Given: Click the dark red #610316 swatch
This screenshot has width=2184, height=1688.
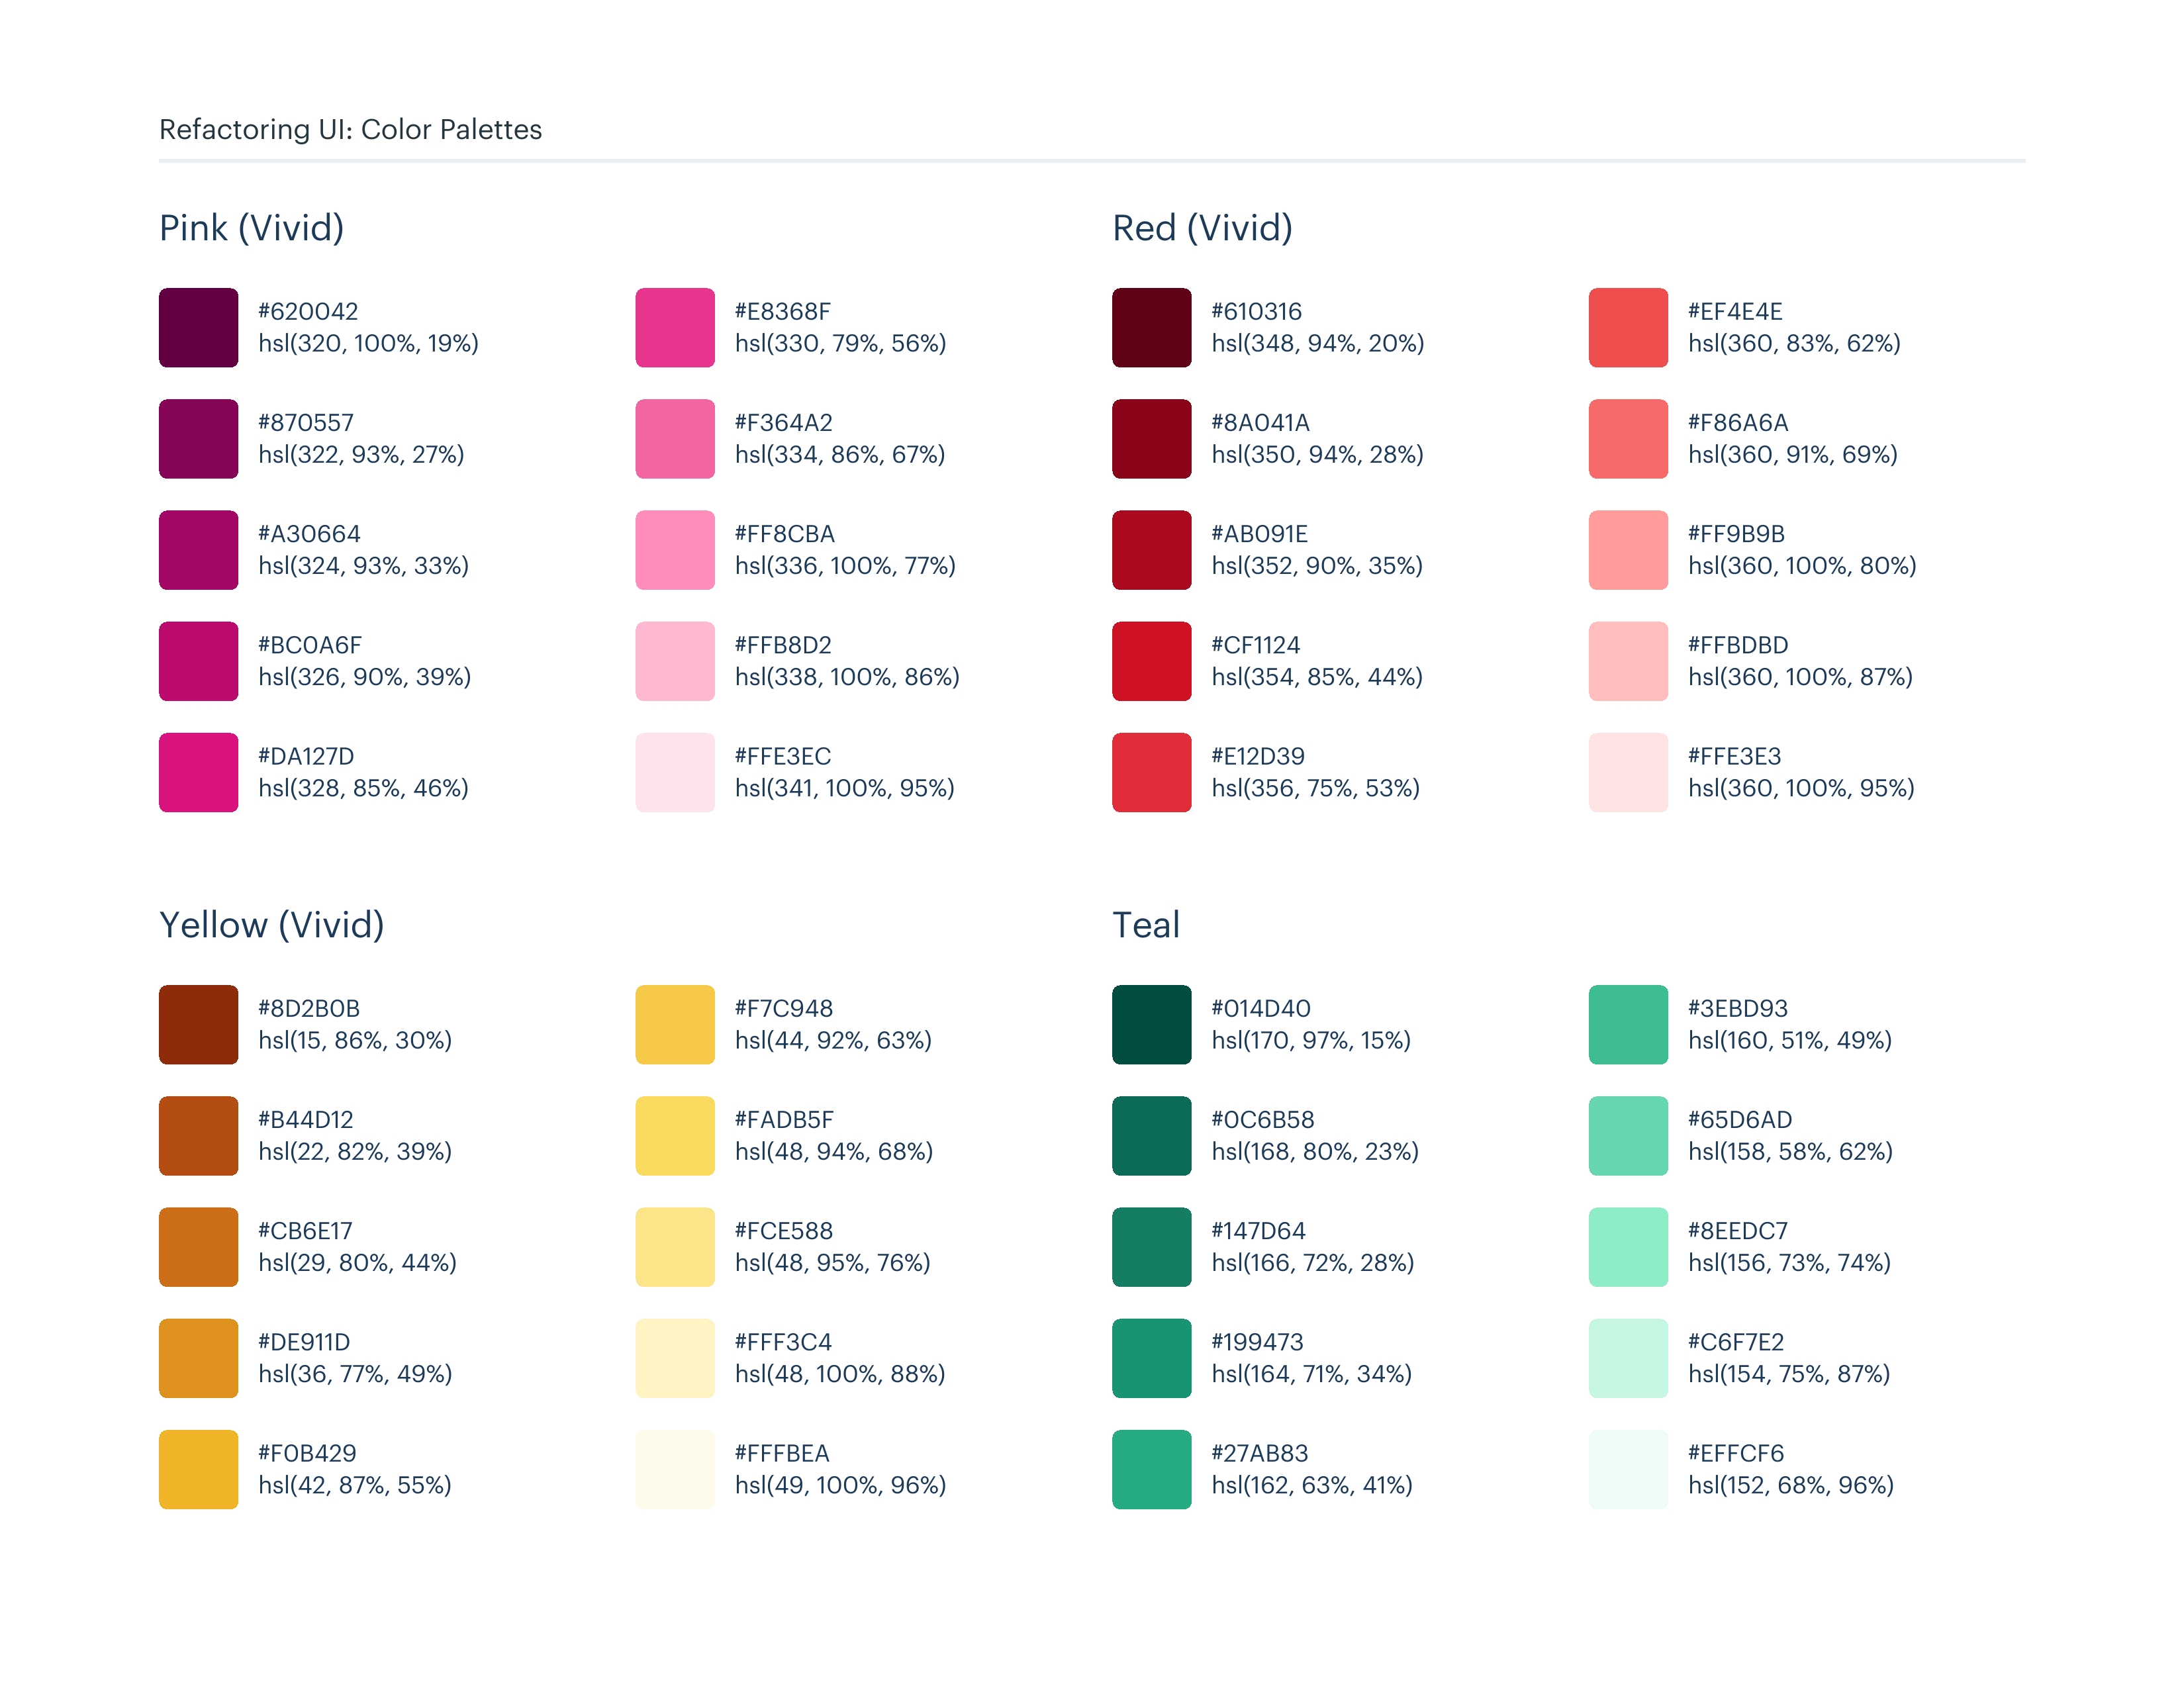Looking at the screenshot, I should pos(1151,328).
